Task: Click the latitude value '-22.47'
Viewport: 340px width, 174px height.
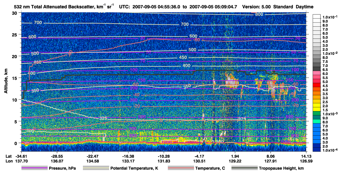Action: pos(93,156)
